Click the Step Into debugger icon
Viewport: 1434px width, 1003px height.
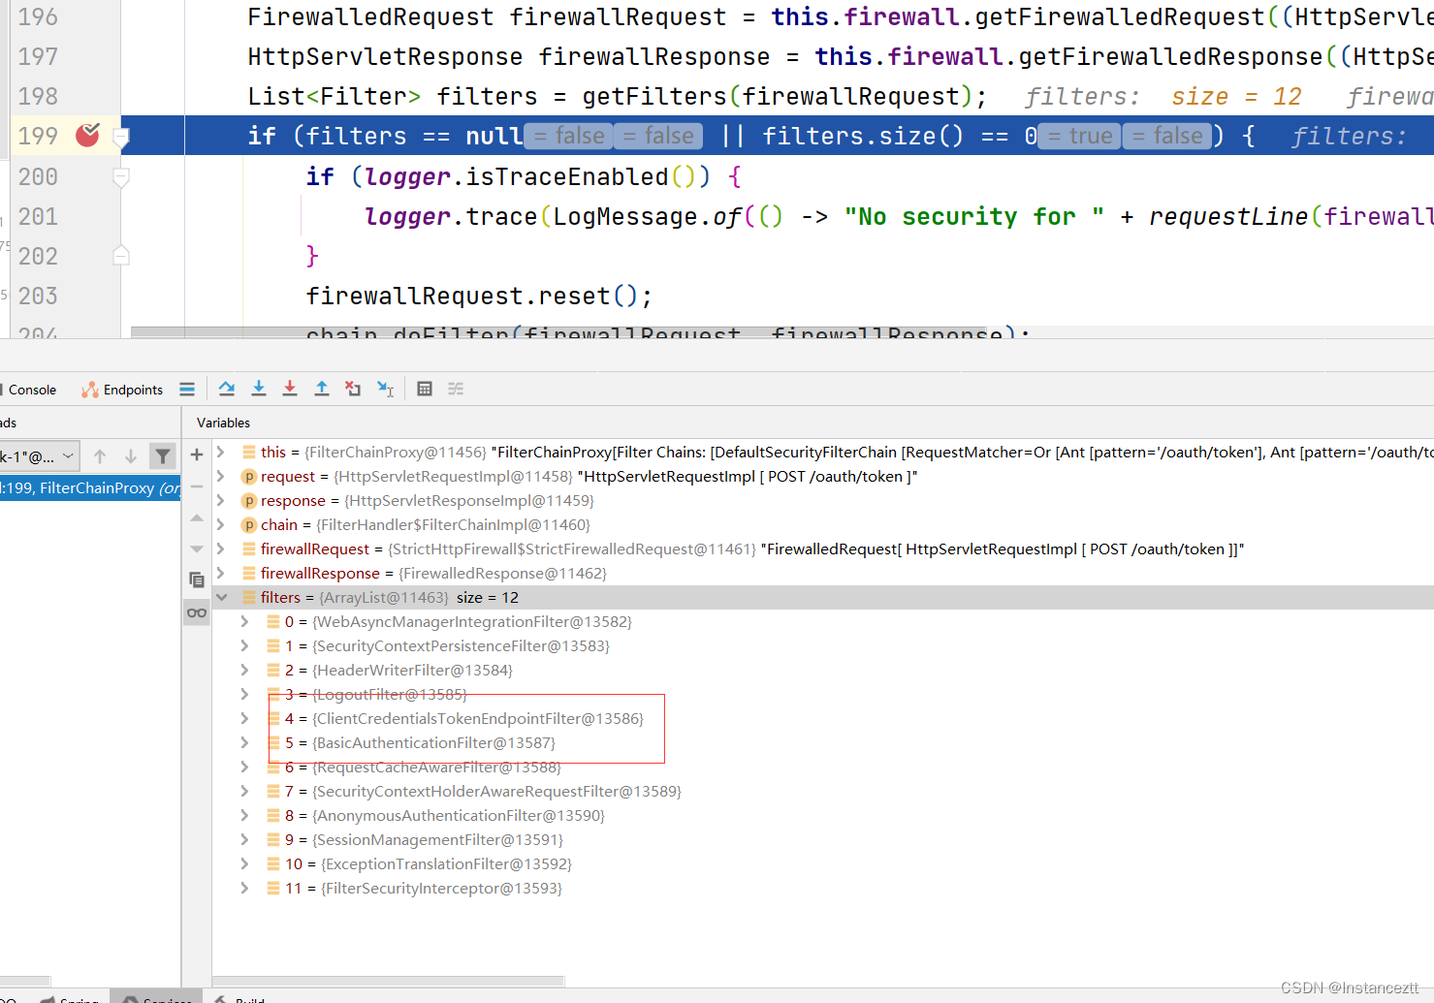pyautogui.click(x=259, y=389)
